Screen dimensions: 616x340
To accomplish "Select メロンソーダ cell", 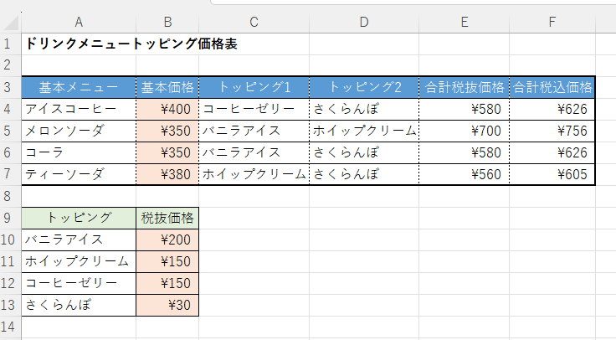I will [79, 131].
